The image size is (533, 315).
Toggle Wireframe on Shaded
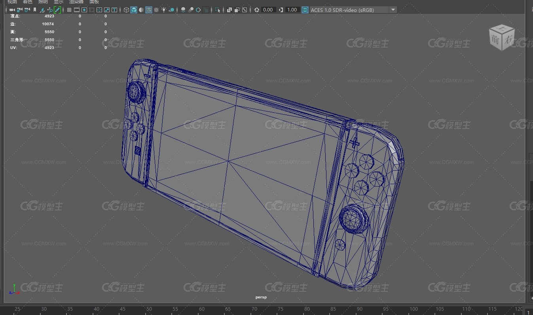149,10
